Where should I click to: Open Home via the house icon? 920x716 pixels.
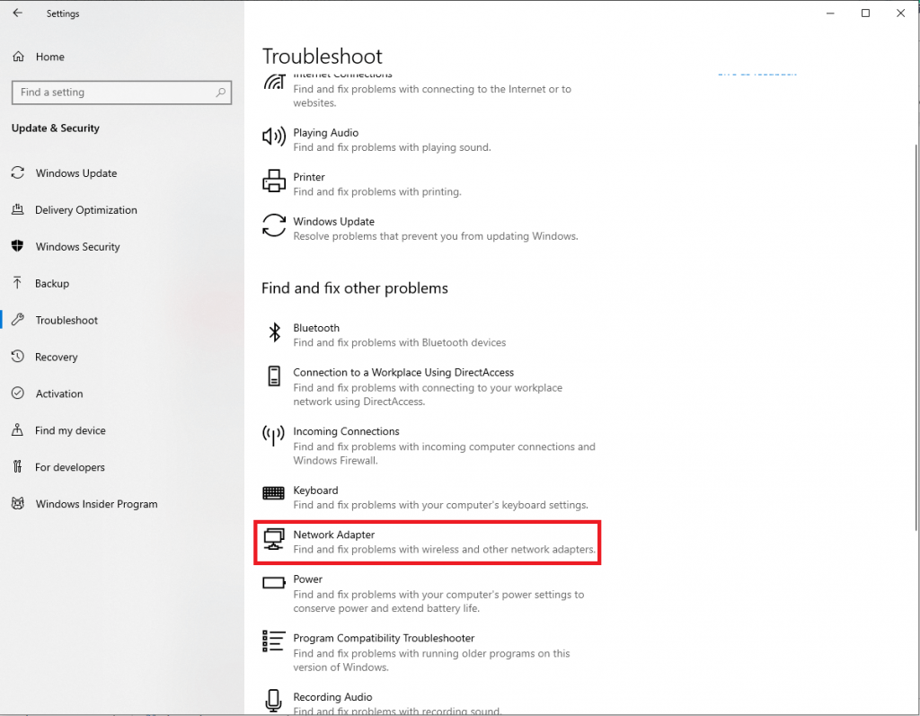click(x=19, y=57)
